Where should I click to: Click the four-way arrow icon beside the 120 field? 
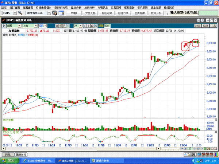click(185, 149)
